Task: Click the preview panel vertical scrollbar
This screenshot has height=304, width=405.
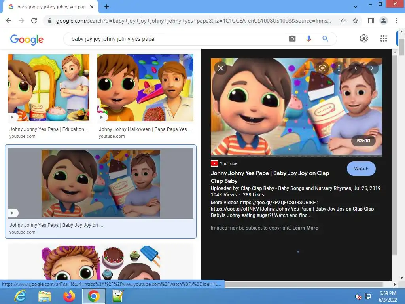Action: pyautogui.click(x=394, y=155)
